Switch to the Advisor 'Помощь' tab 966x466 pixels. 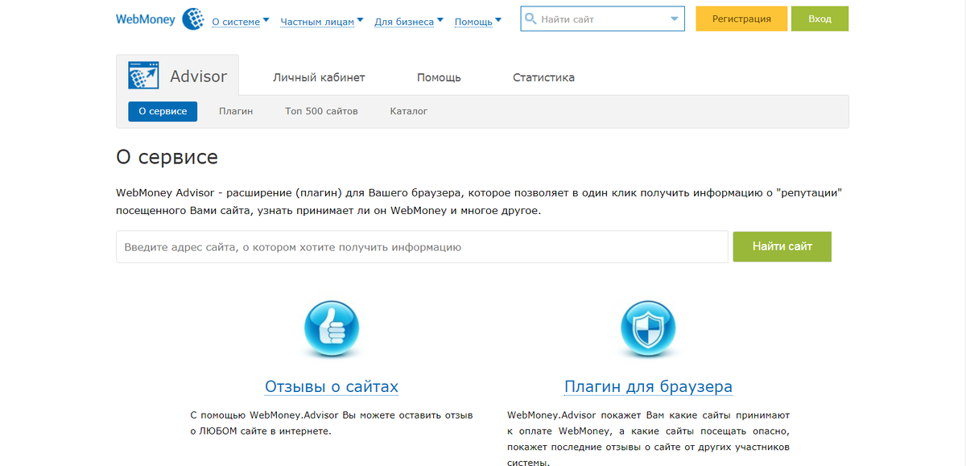click(439, 77)
